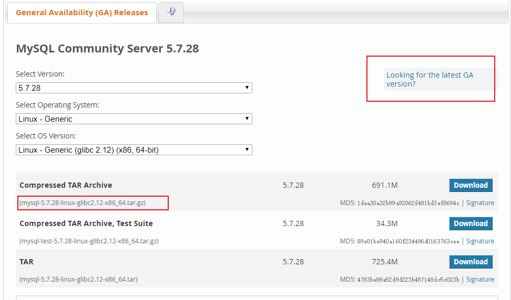Viewport: 511px width, 300px height.
Task: Click the 34.3M file size
Action: (x=386, y=223)
